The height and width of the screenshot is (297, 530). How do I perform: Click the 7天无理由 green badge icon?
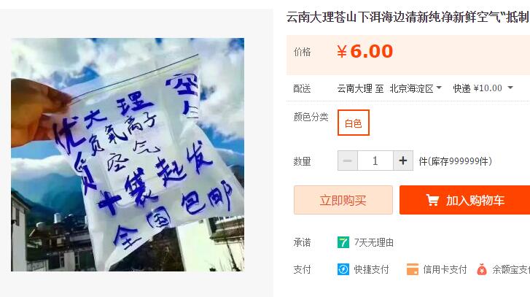pyautogui.click(x=343, y=242)
